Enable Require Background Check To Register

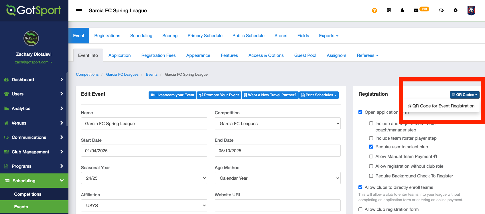point(371,176)
